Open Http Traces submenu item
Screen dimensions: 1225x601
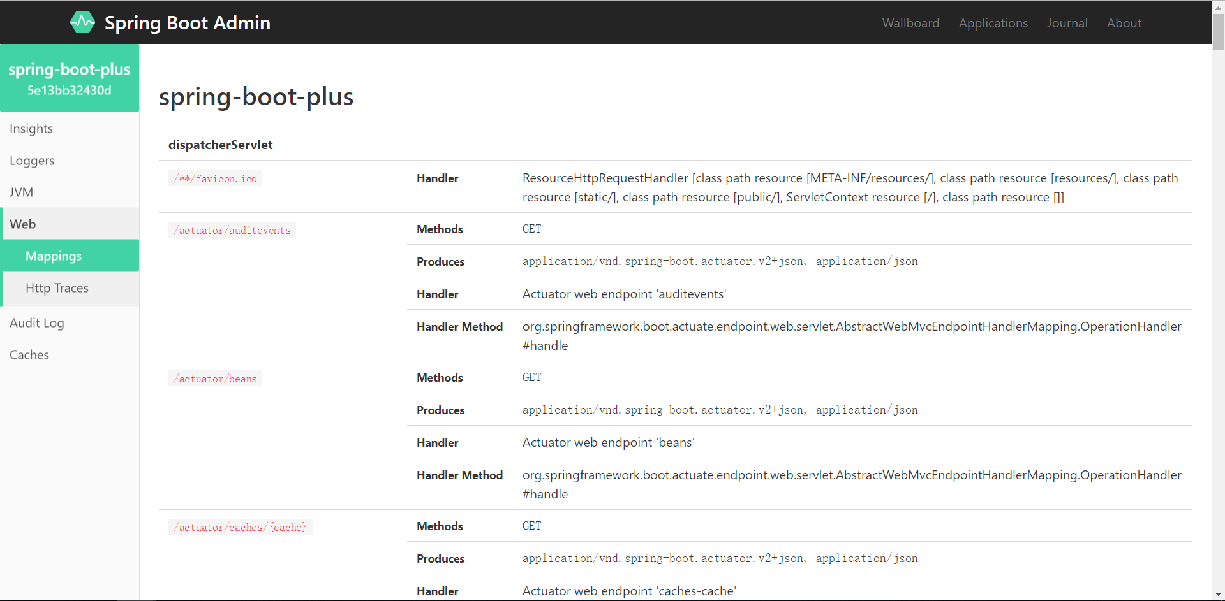pyautogui.click(x=71, y=288)
